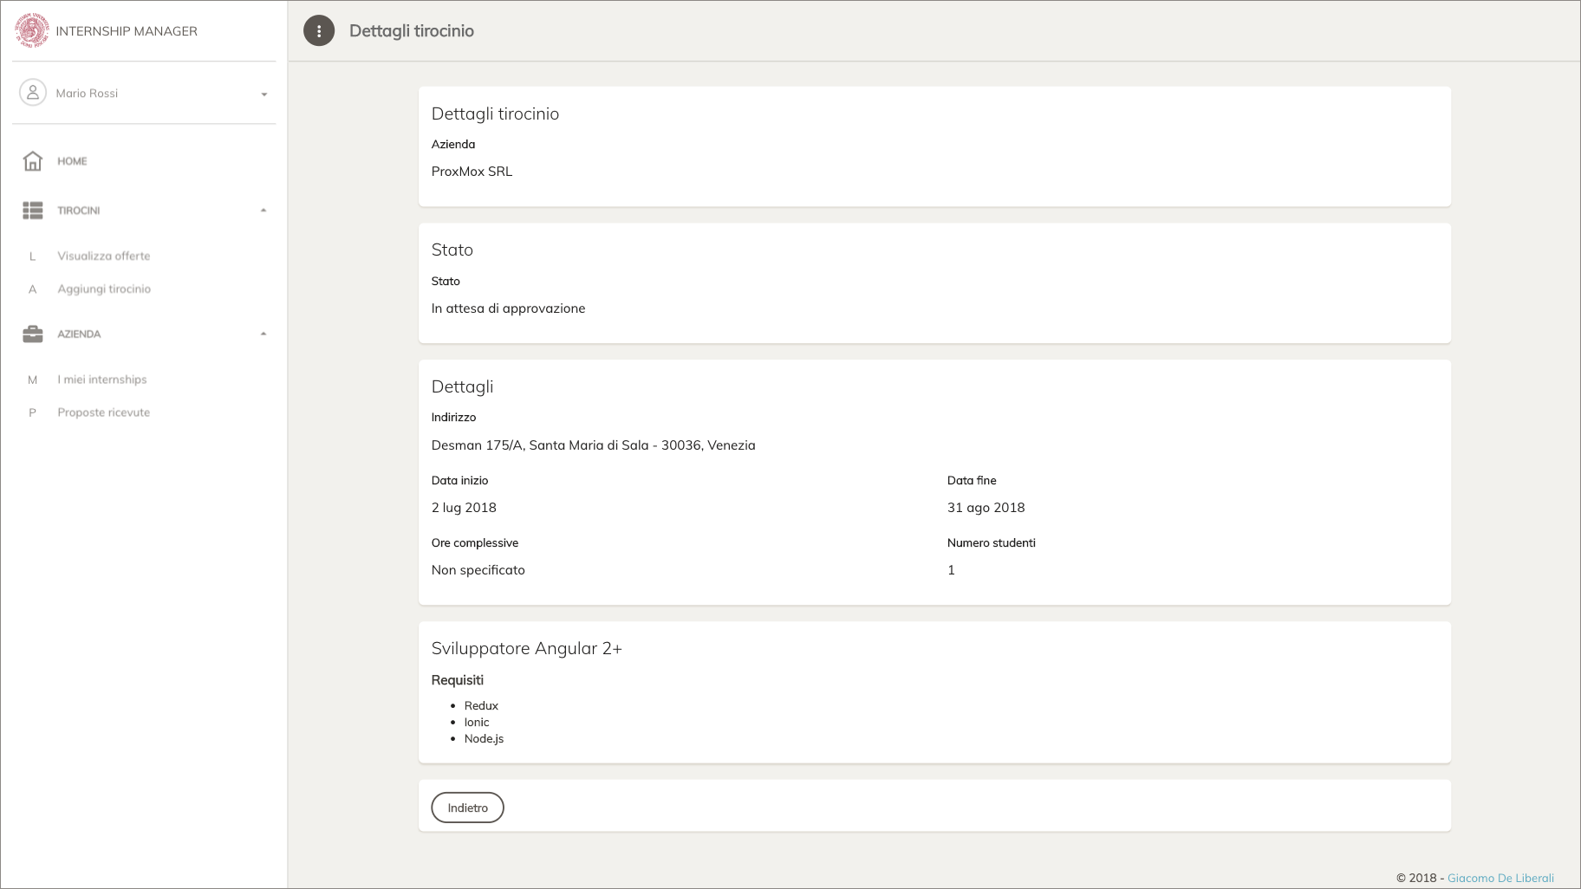Open Giacomo De Liberali footer link
The image size is (1581, 889).
1500,878
